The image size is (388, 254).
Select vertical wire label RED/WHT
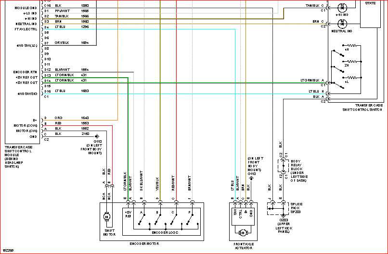point(173,183)
